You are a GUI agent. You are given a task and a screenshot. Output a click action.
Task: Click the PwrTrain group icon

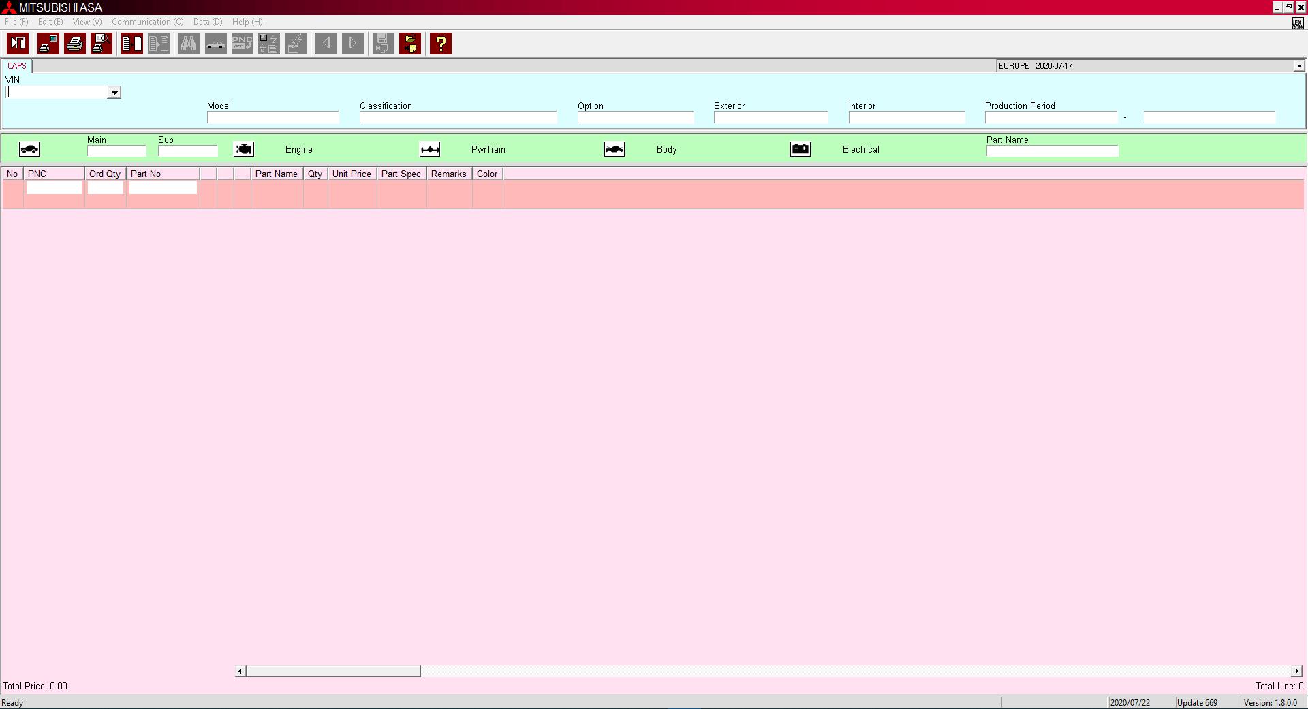click(430, 149)
